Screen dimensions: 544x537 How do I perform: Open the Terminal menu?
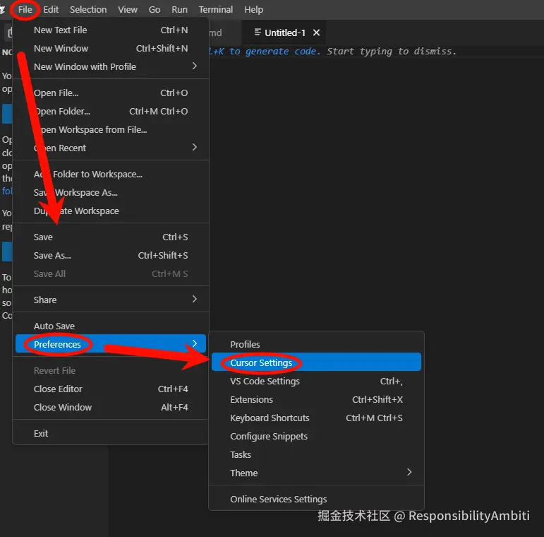click(x=215, y=10)
